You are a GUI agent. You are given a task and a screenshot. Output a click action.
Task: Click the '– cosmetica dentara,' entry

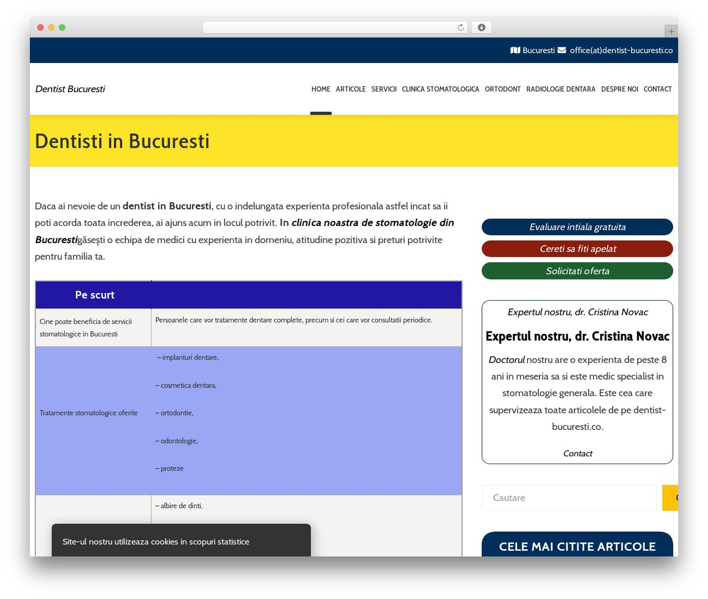click(186, 385)
